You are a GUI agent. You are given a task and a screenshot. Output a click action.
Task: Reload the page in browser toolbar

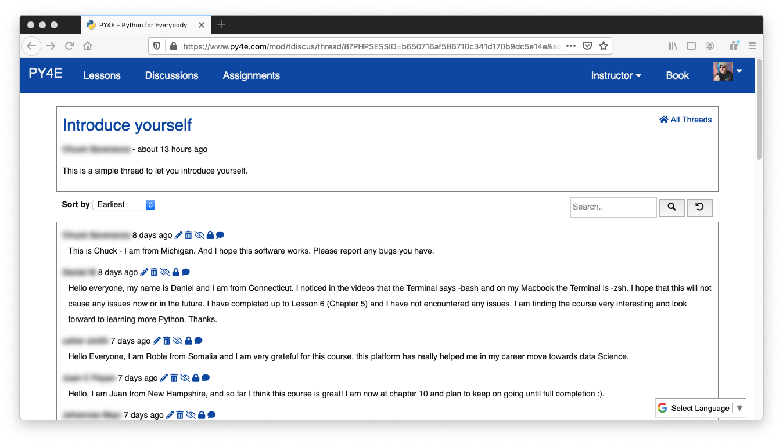pyautogui.click(x=69, y=46)
